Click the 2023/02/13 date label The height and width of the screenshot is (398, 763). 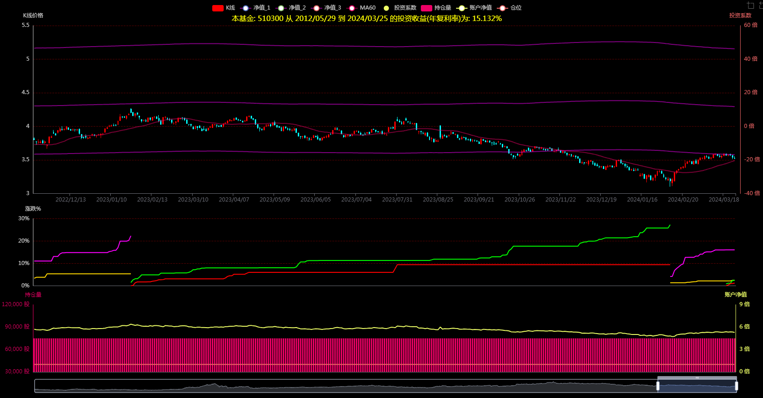point(152,200)
